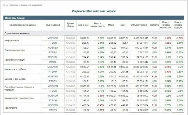Screen dimensions: 188x115
Task: Select the Телекоммуникаций row label
Action: pyautogui.click(x=15, y=60)
